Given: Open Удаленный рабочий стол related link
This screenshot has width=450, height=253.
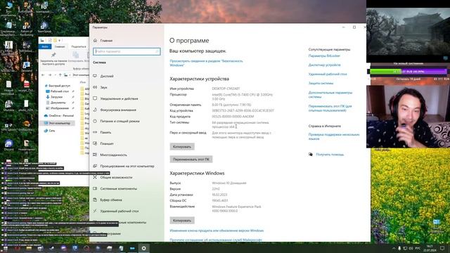Looking at the screenshot, I should [x=328, y=74].
